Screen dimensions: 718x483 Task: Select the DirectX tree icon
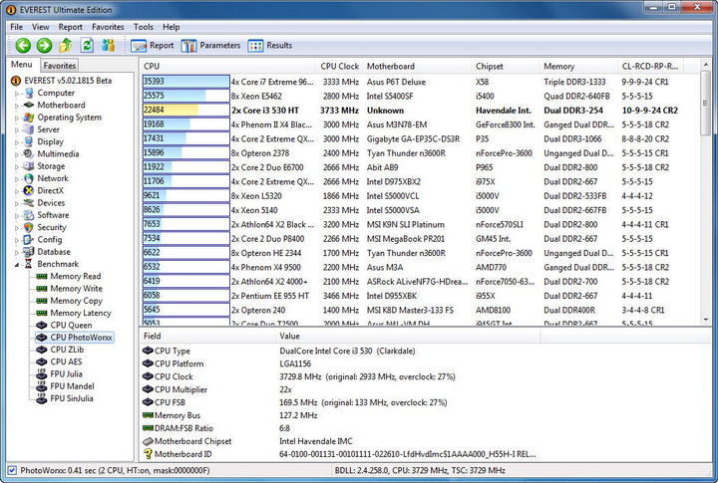(x=29, y=191)
